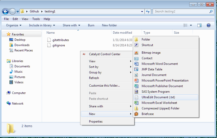The image size is (217, 138).
Task: Select UltraEdit Document (.txt) entry
Action: [158, 97]
